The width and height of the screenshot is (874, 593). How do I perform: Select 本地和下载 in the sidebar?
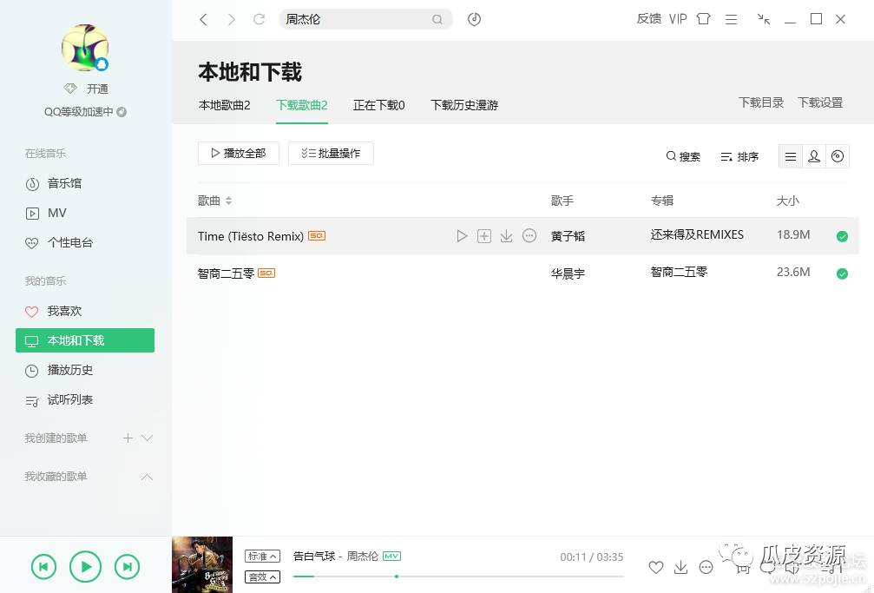pos(85,340)
